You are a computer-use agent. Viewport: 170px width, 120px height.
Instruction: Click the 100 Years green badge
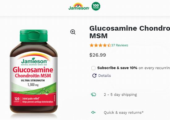pyautogui.click(x=96, y=6)
